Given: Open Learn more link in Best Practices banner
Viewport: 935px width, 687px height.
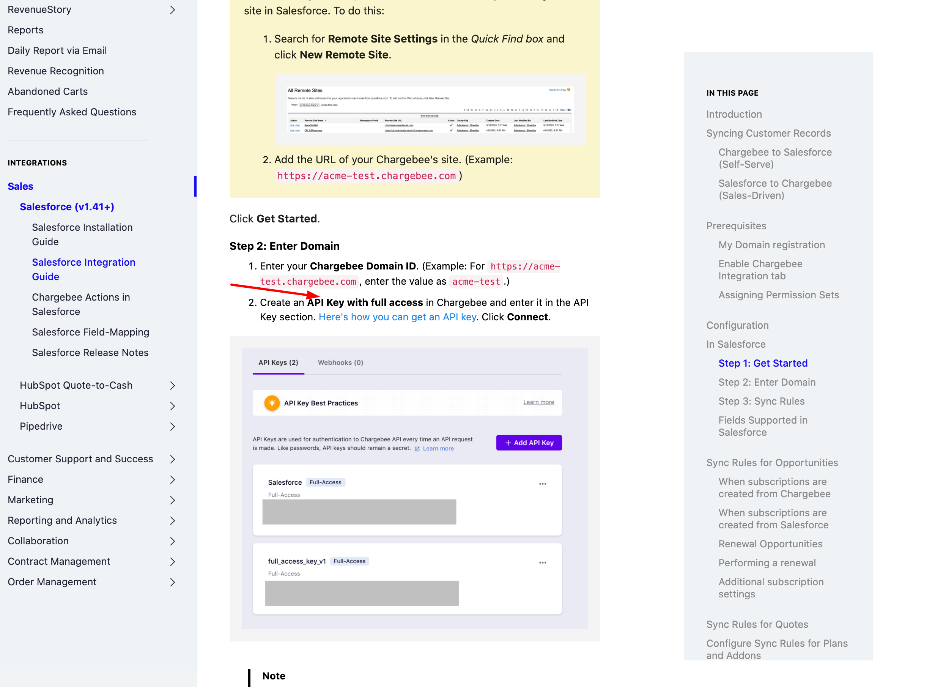Looking at the screenshot, I should [x=538, y=402].
